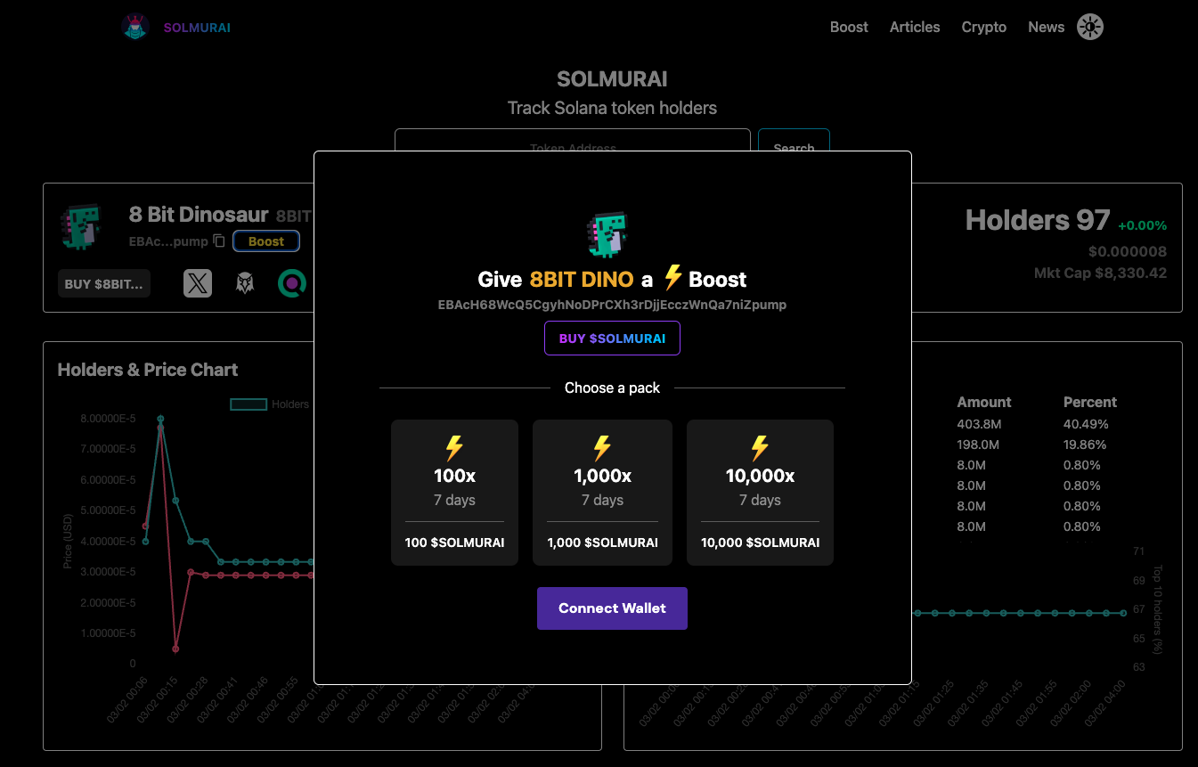1198x767 pixels.
Task: Select the 1,000x boost pack
Action: [602, 492]
